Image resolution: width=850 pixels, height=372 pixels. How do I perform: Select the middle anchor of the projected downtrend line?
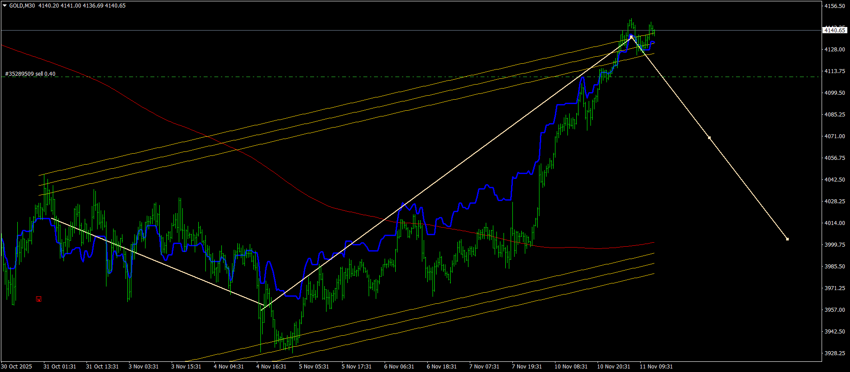coord(709,138)
